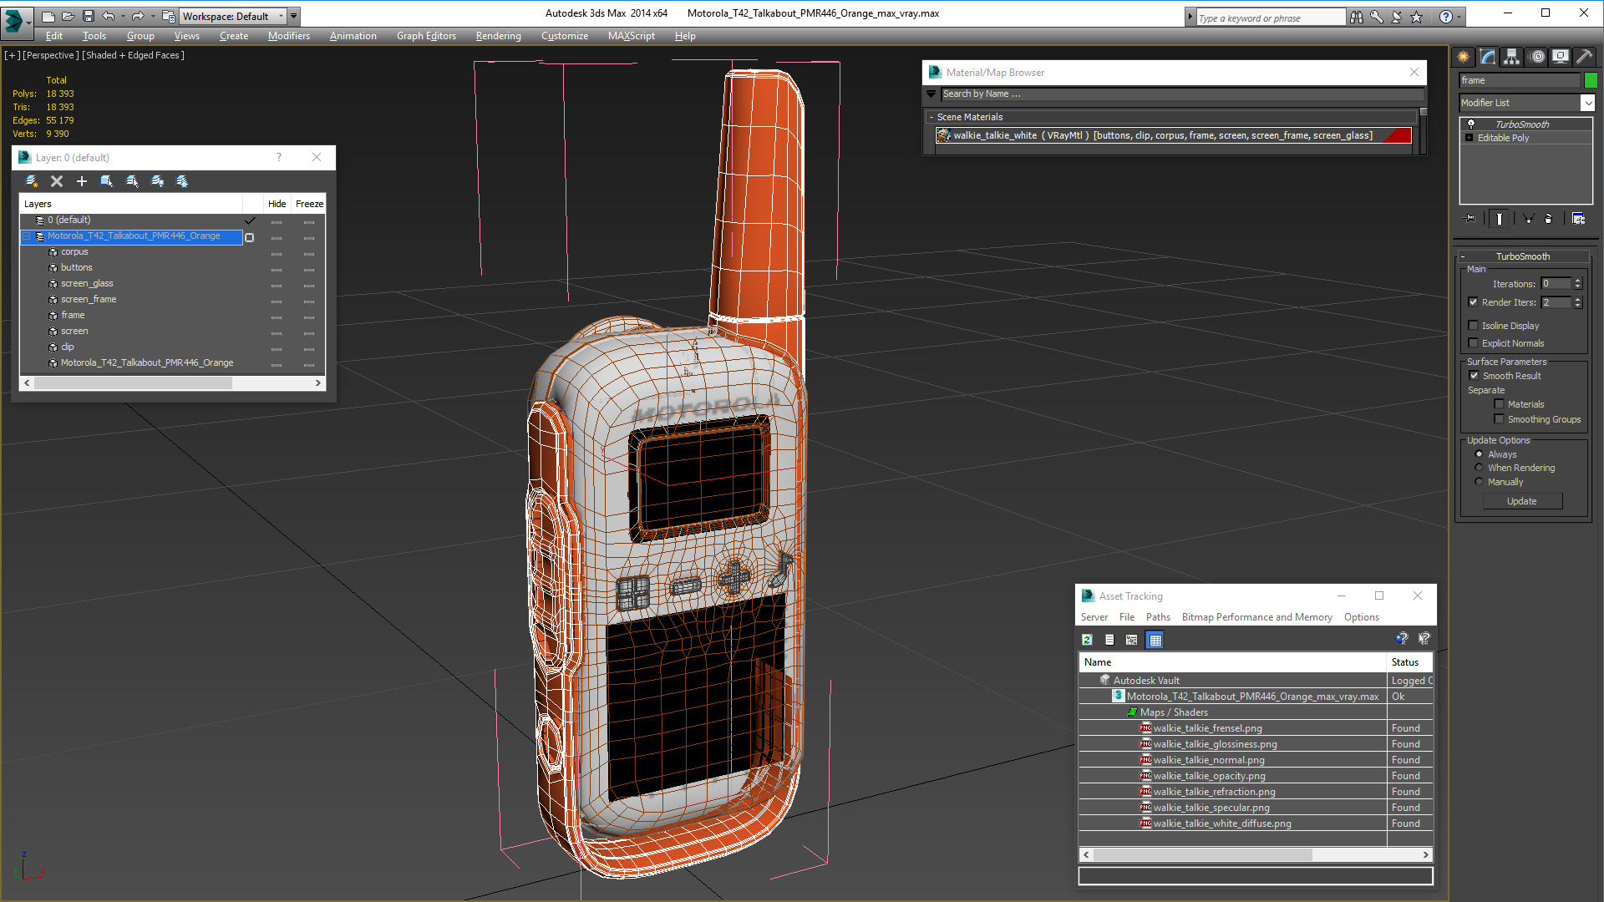
Task: Select Manually update option
Action: 1479,482
